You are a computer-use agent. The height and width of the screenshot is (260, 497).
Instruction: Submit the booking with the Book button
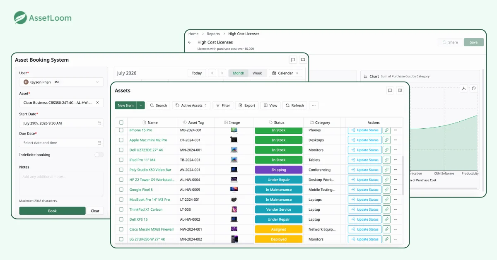[x=52, y=211]
